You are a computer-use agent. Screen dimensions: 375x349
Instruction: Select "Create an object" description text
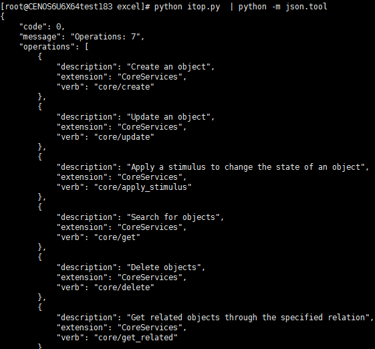pyautogui.click(x=168, y=67)
